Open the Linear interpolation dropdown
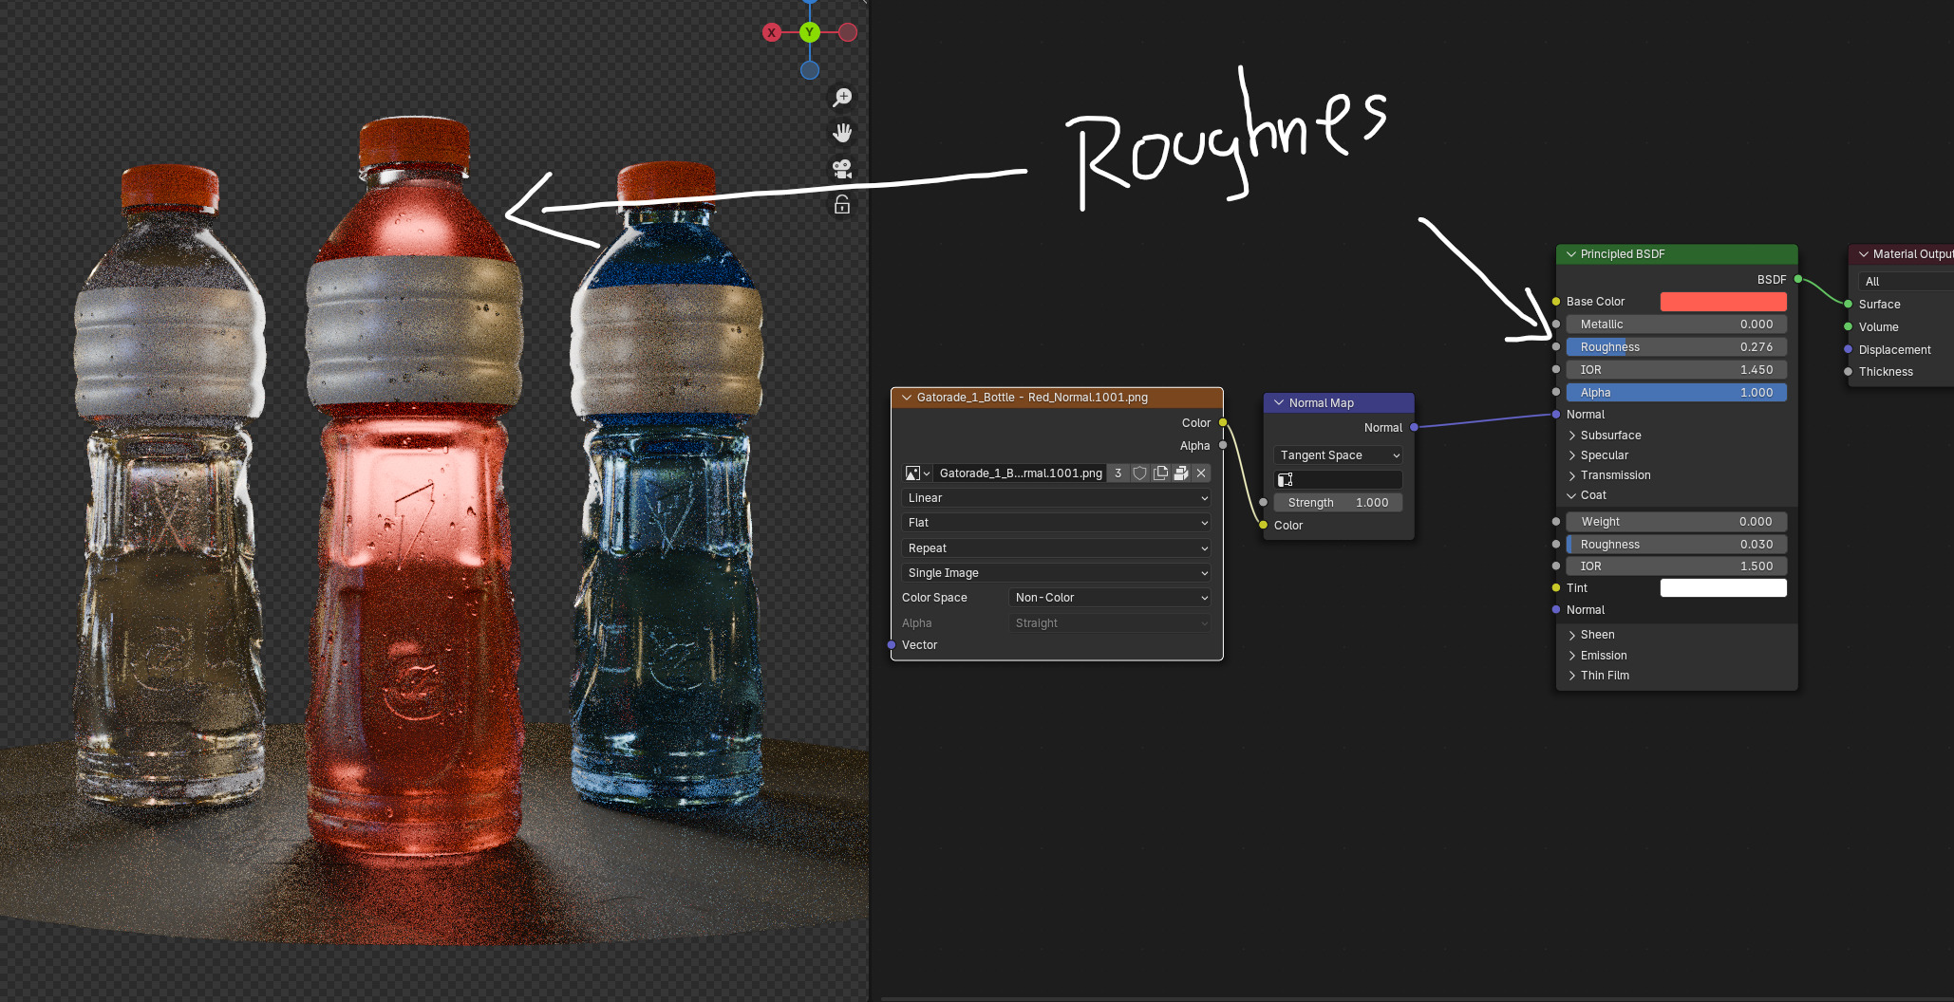Screen dimensions: 1954x1002 1056,498
